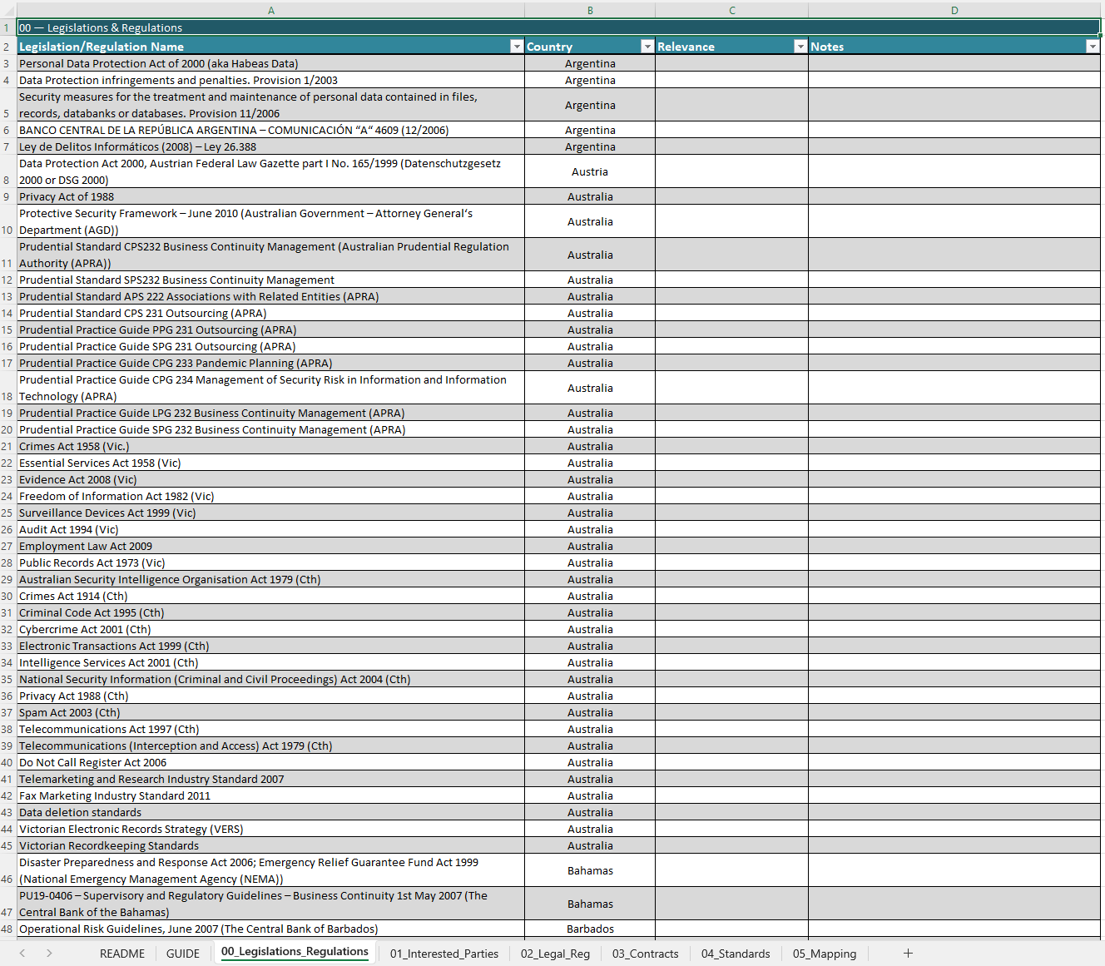The width and height of the screenshot is (1105, 966).
Task: Select row 21 header
Action: point(7,447)
